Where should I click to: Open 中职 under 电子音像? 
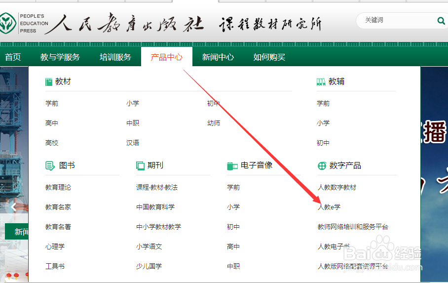(233, 266)
